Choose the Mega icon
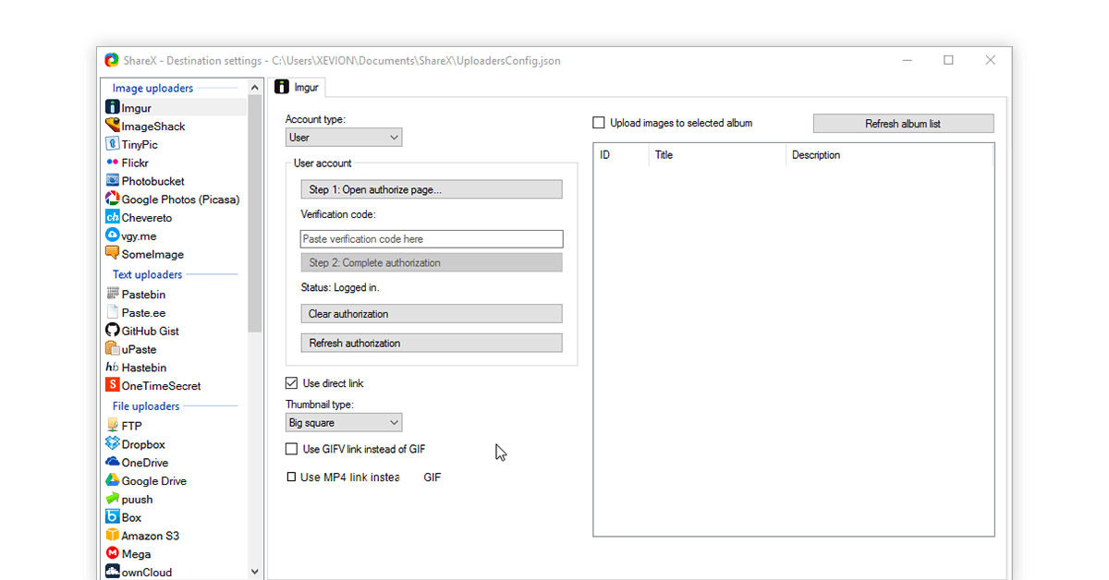The width and height of the screenshot is (1109, 580). [x=113, y=553]
